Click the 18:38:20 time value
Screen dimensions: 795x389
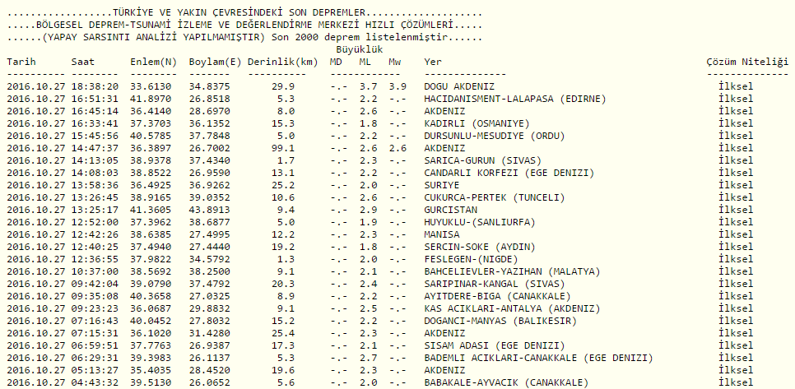coord(95,86)
